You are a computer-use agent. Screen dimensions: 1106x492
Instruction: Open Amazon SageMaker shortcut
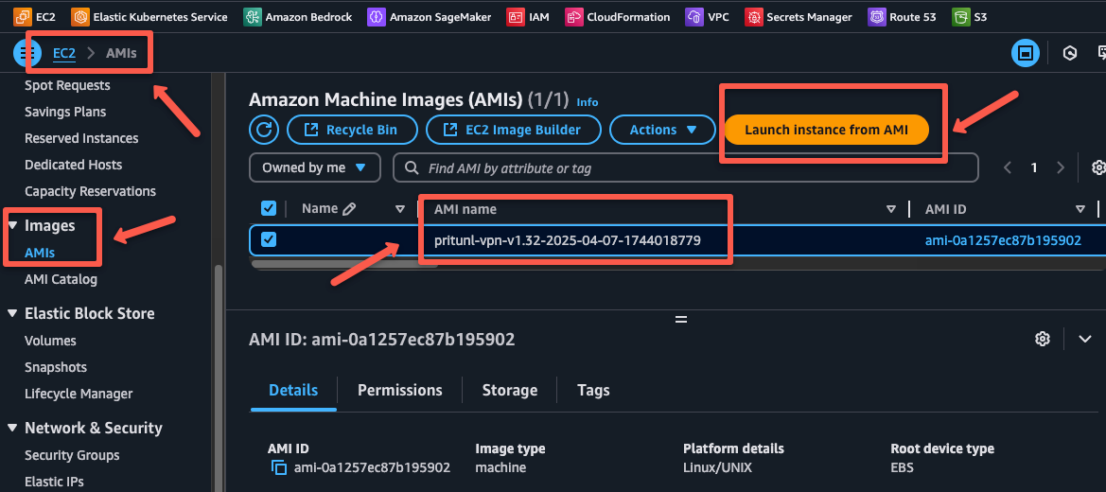[x=429, y=16]
